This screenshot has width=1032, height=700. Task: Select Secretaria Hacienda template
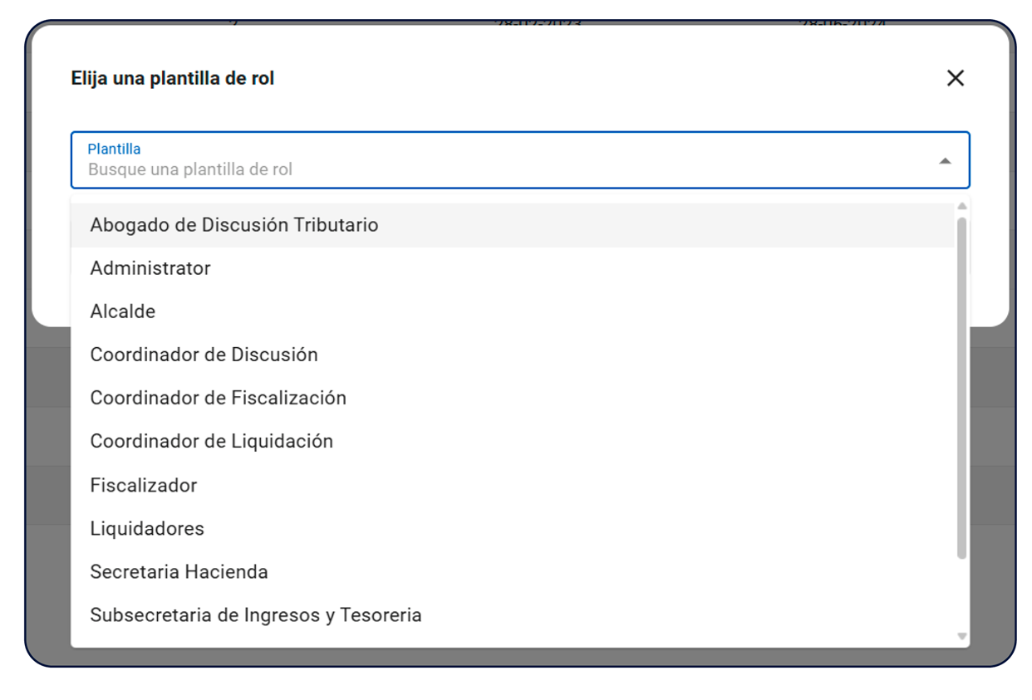coord(179,571)
